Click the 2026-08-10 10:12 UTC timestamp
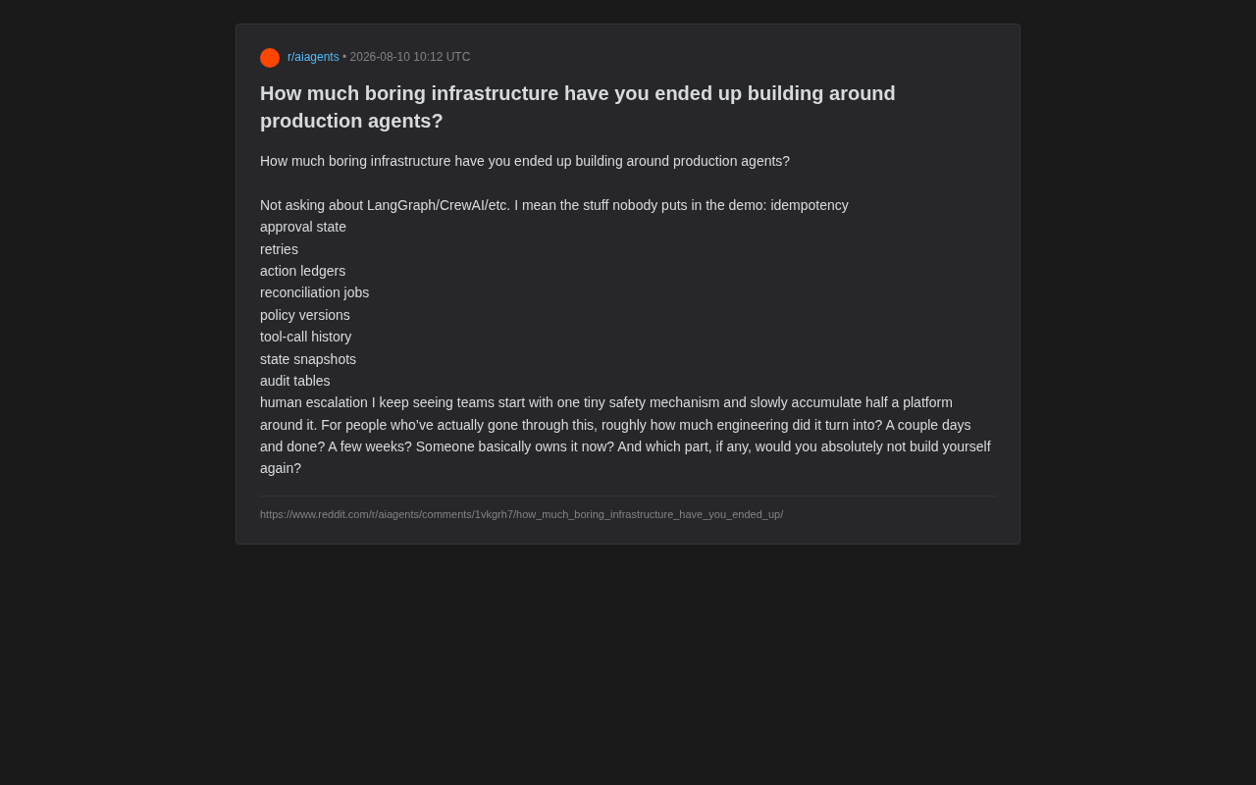The height and width of the screenshot is (785, 1256). 410,57
